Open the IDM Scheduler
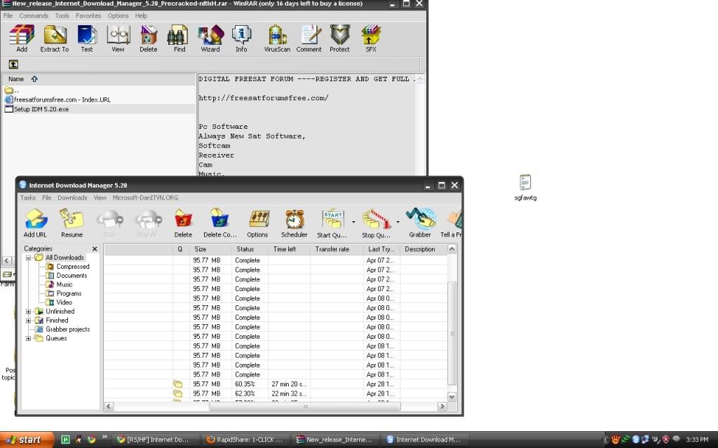This screenshot has width=718, height=448. tap(294, 223)
